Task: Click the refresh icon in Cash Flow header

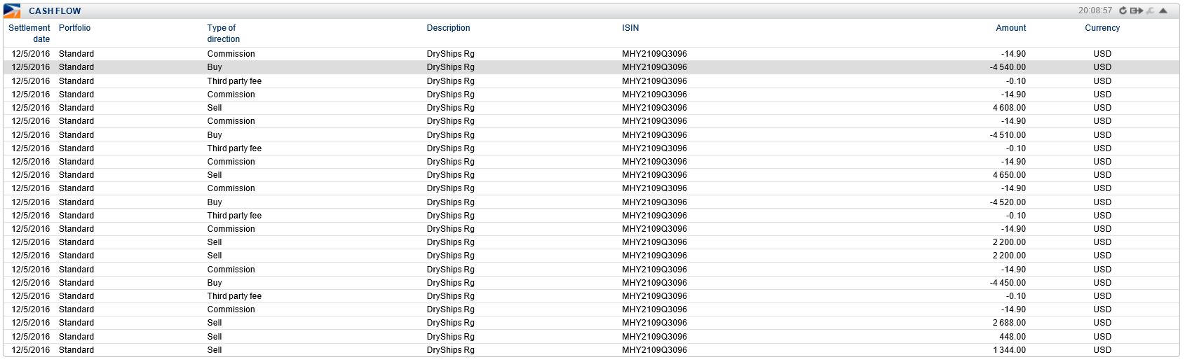Action: pyautogui.click(x=1123, y=11)
